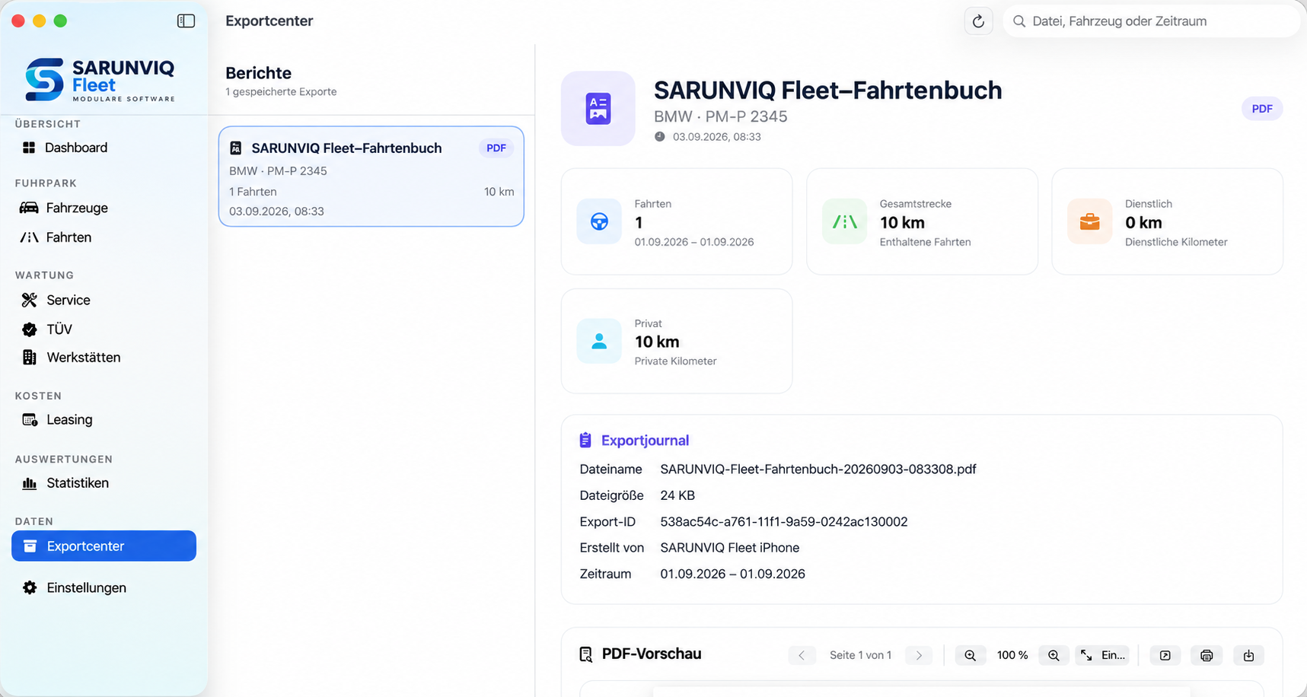Screen dimensions: 1307x697
Task: Click the Dateigröße value 24 KB
Action: (677, 495)
